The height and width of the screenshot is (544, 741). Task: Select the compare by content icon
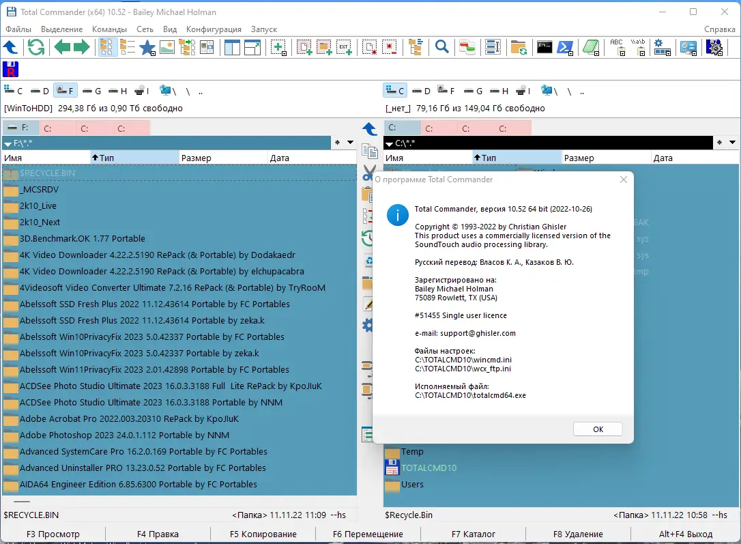[467, 47]
